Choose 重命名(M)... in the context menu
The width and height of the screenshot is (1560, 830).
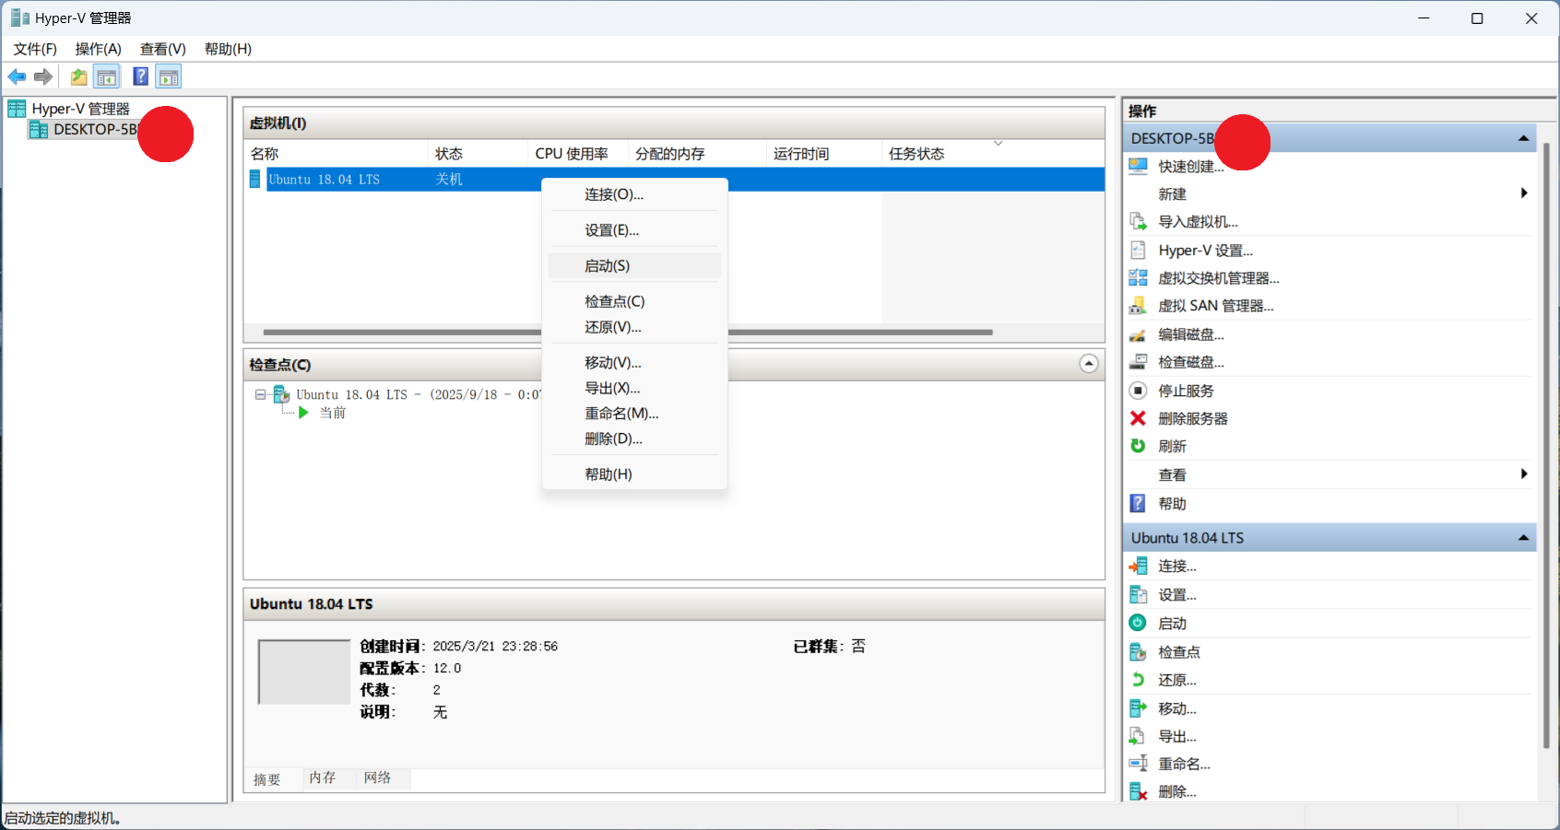tap(634, 414)
